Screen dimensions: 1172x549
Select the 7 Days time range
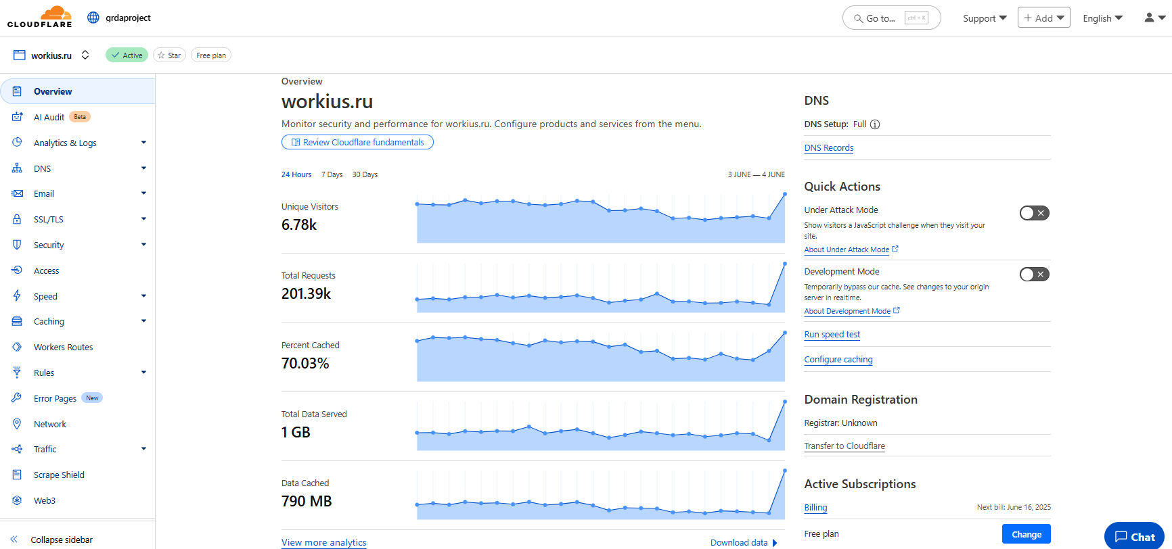pos(332,174)
